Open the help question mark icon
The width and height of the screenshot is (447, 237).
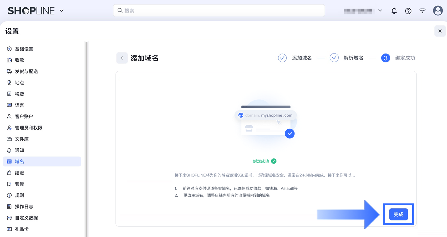tap(408, 11)
